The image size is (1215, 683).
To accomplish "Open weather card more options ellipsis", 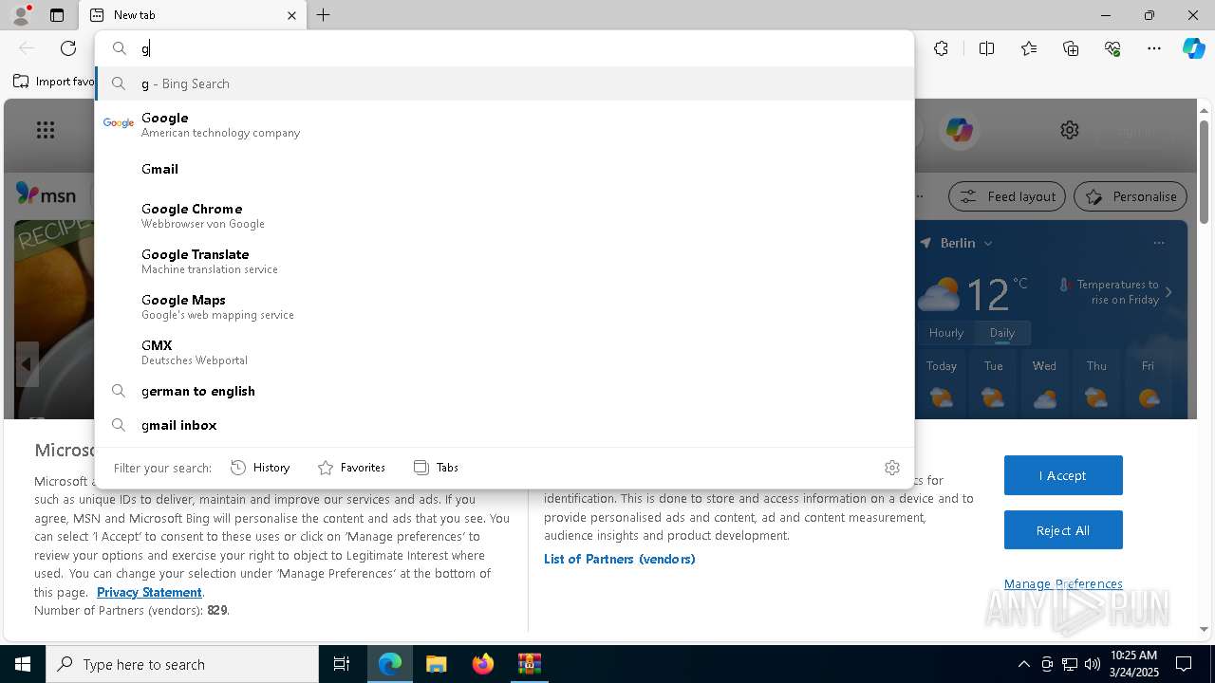I will click(1158, 243).
